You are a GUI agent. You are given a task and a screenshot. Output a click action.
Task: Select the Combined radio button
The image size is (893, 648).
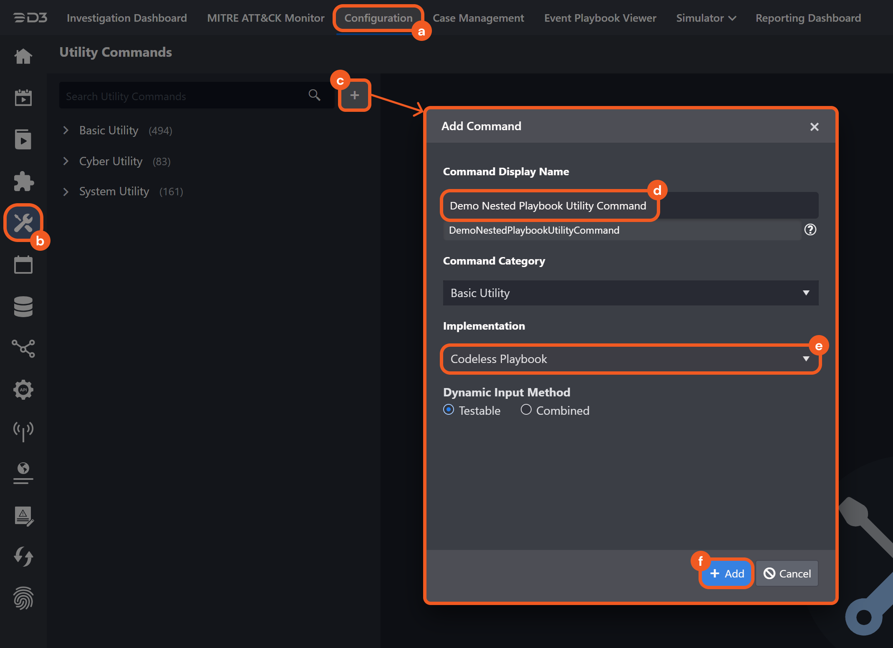526,410
